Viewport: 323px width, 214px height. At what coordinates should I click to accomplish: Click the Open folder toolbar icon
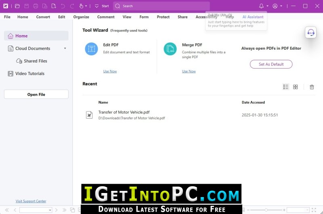click(17, 6)
